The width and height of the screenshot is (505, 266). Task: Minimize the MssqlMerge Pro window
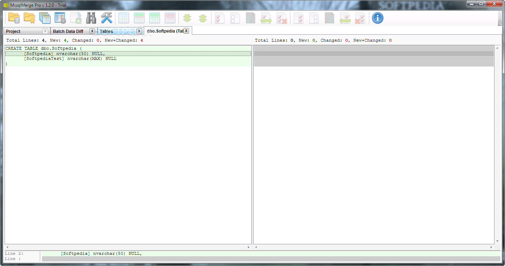tap(471, 3)
